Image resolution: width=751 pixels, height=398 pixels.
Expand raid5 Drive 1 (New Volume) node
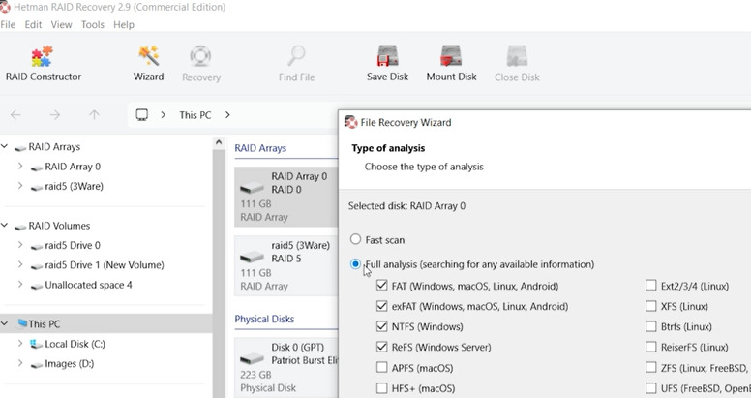[x=20, y=264]
